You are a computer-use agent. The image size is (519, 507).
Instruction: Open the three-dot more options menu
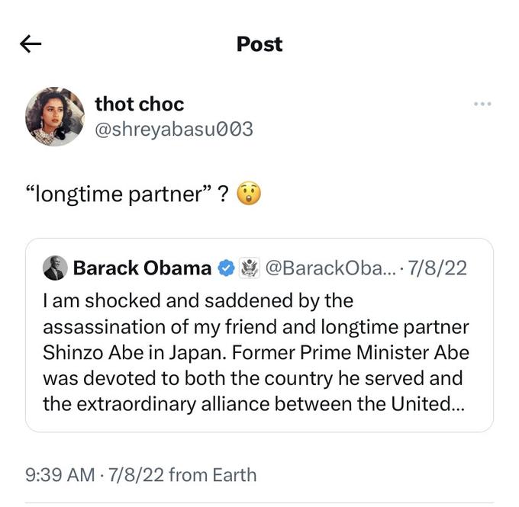482,104
